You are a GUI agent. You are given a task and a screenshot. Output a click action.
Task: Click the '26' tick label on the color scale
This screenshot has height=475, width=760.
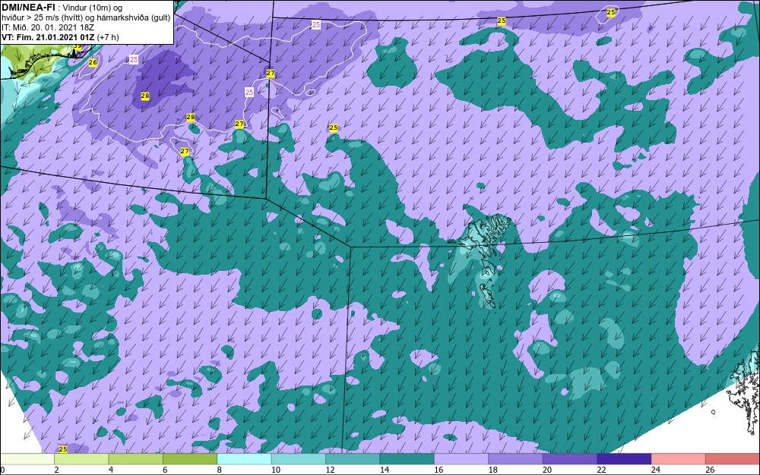pyautogui.click(x=710, y=470)
